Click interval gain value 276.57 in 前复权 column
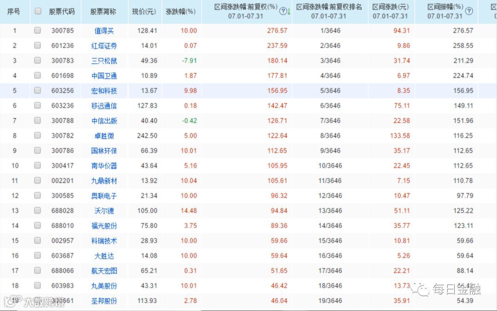Screen dimensions: 497x311 [x=277, y=30]
